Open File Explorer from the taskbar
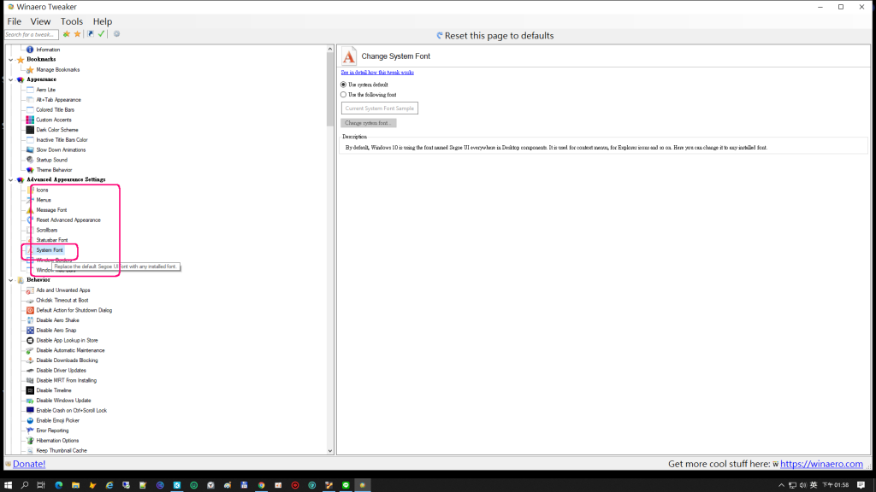The width and height of the screenshot is (876, 492). point(75,485)
